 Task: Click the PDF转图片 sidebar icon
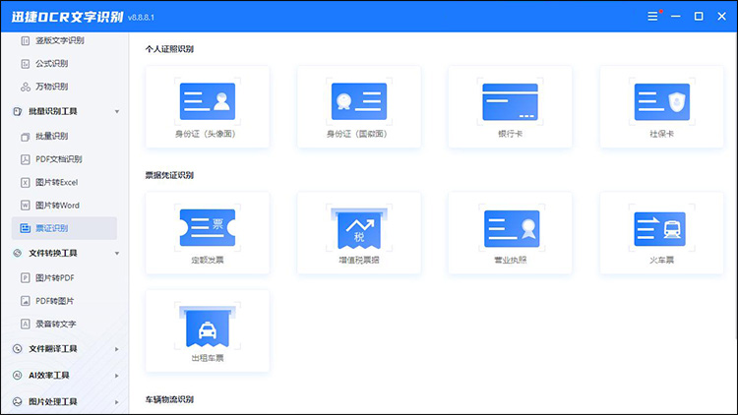[26, 301]
